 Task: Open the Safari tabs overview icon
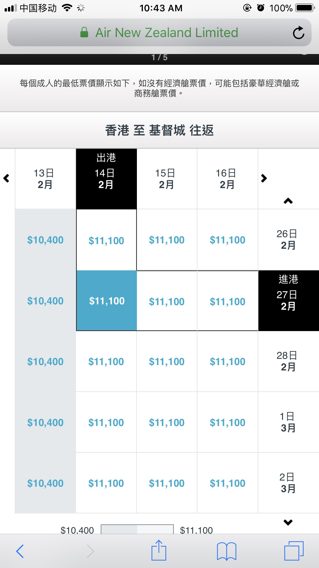click(294, 551)
